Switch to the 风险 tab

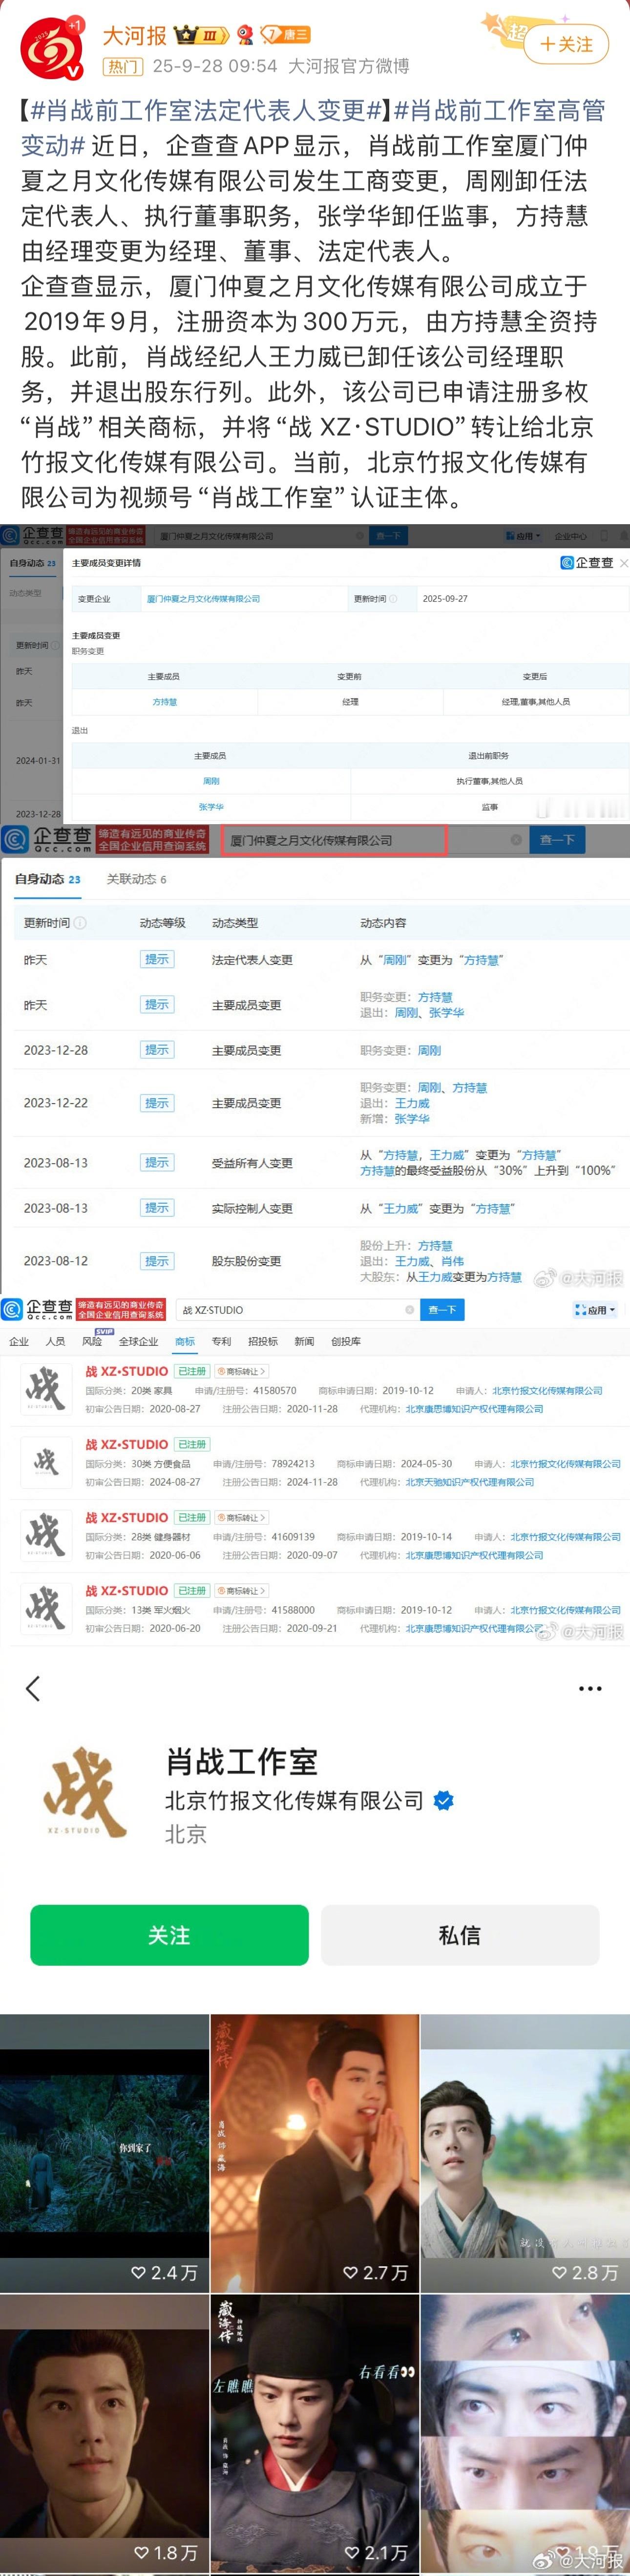click(x=92, y=1341)
